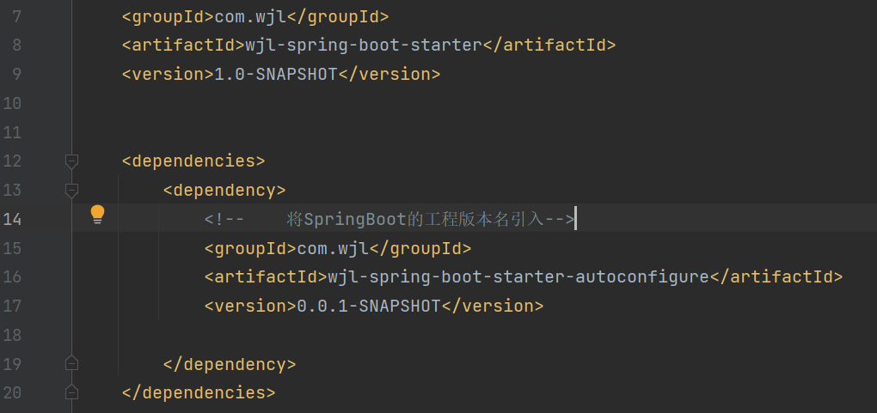Image resolution: width=877 pixels, height=413 pixels.
Task: Click wjl-spring-boot-starter artifactId on line 8
Action: click(363, 46)
